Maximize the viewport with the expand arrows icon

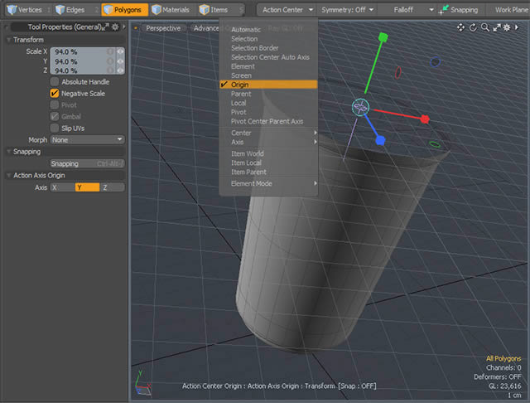[497, 27]
